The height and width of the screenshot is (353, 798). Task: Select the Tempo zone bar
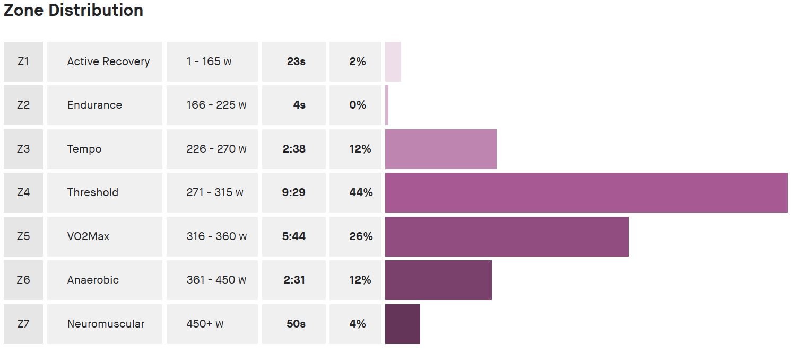pos(441,149)
